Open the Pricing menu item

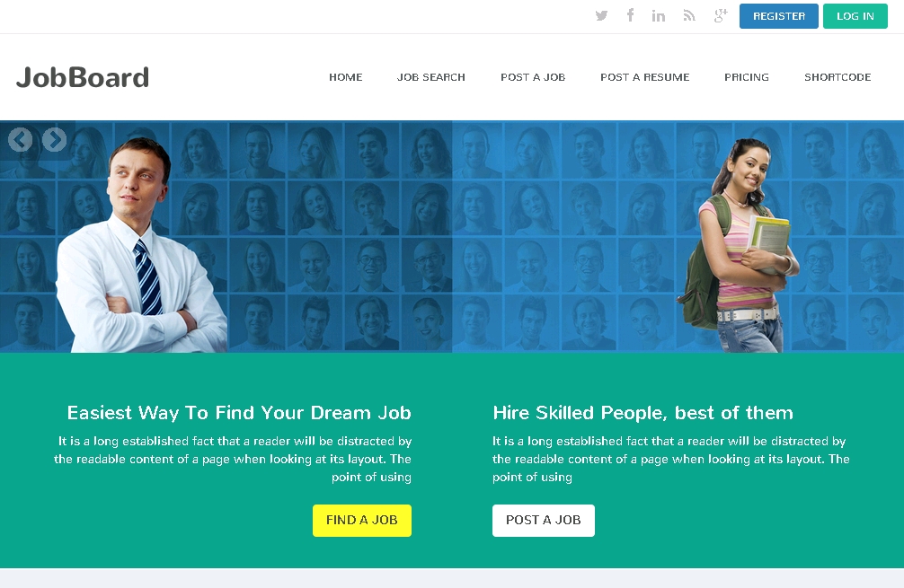tap(747, 77)
